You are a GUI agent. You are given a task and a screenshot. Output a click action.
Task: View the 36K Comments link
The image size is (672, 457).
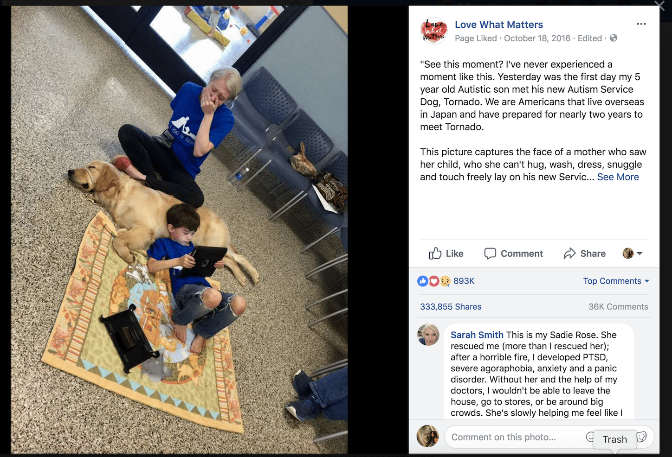(x=618, y=307)
